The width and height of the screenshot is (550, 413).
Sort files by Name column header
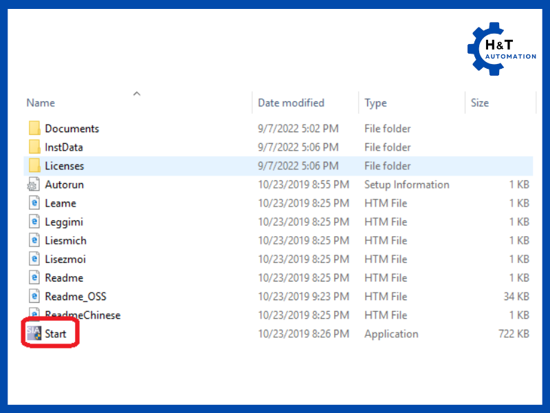coord(41,103)
